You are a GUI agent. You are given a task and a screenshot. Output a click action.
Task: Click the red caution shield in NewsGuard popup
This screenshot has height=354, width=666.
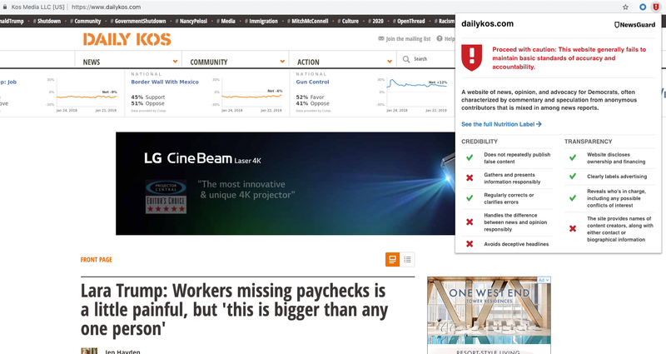[472, 57]
